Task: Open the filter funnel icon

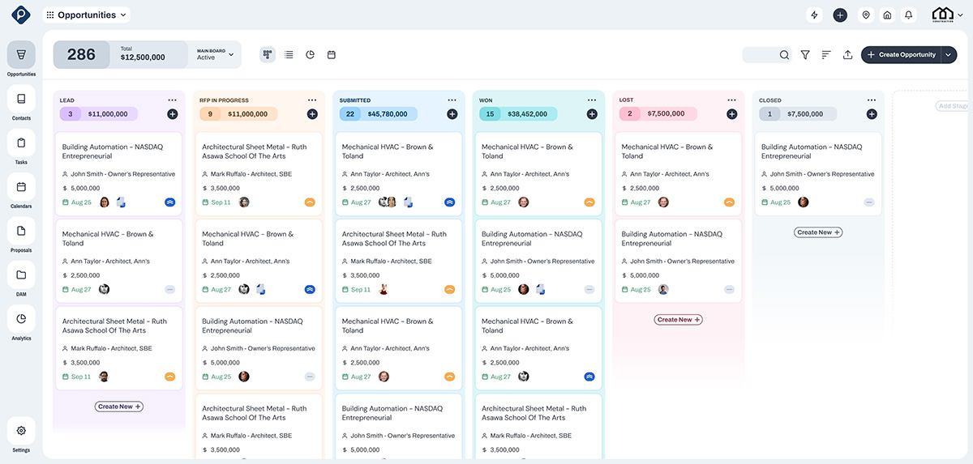Action: click(805, 55)
